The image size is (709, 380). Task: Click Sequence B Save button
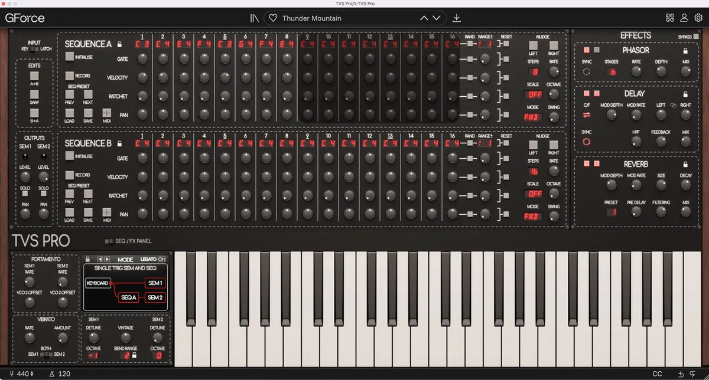click(88, 212)
